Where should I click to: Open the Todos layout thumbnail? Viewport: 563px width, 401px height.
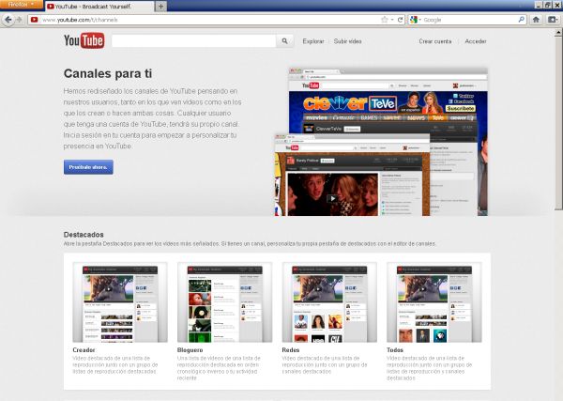tap(434, 302)
